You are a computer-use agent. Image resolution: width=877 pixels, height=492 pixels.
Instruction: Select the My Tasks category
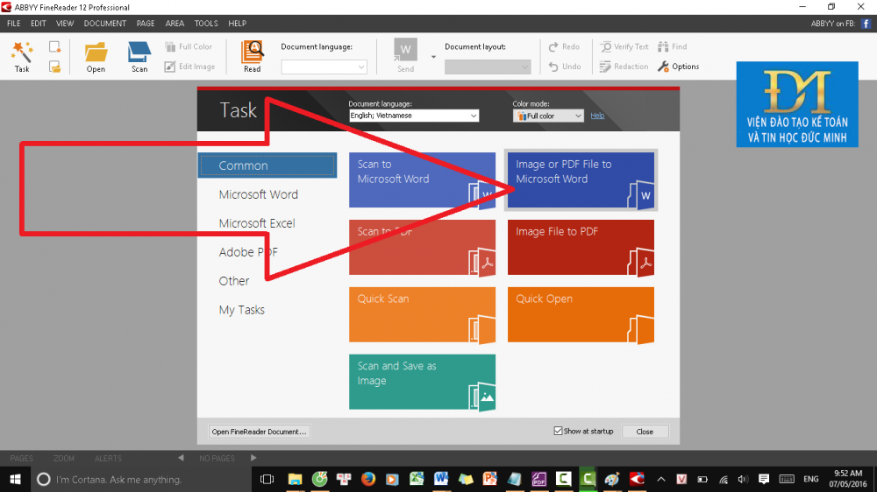tap(242, 310)
